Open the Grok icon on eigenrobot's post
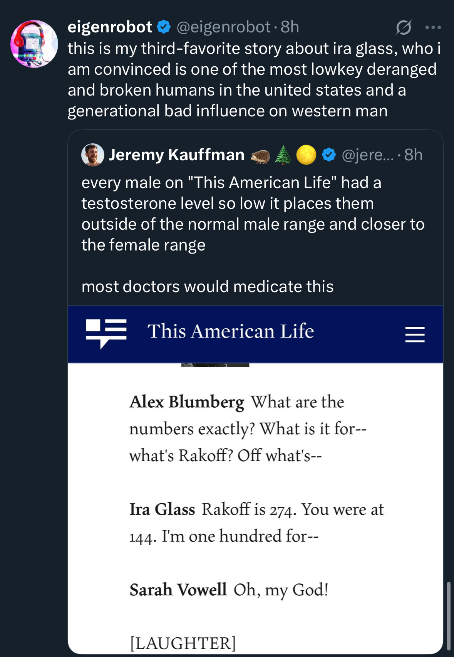454x657 pixels. [x=404, y=27]
